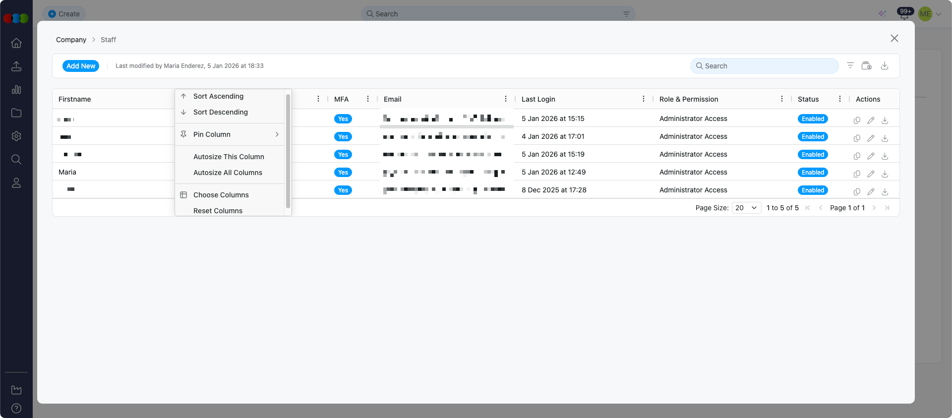Choose Autosize All Columns option
This screenshot has width=952, height=418.
point(228,173)
